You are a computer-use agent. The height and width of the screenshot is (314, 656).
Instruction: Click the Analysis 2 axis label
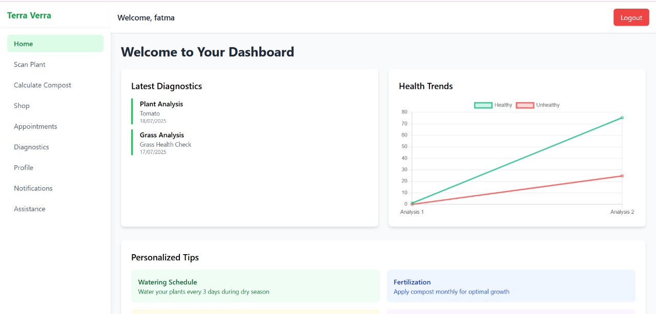pyautogui.click(x=622, y=212)
